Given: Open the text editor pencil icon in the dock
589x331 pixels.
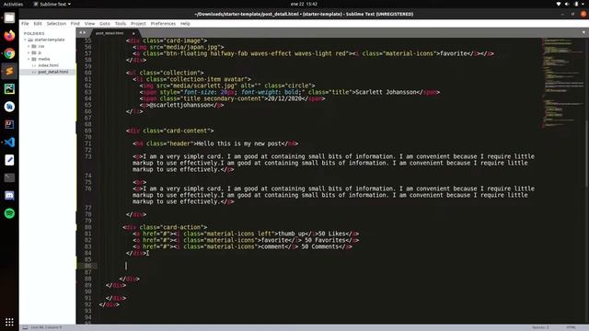Looking at the screenshot, I should click(9, 160).
